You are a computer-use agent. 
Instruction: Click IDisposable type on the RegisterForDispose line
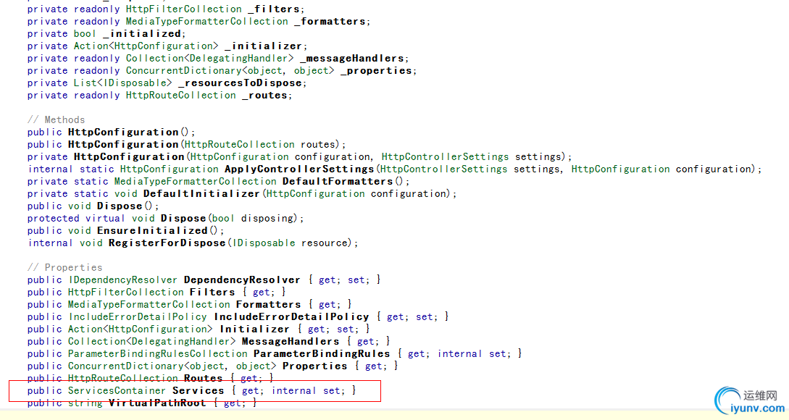pyautogui.click(x=264, y=243)
